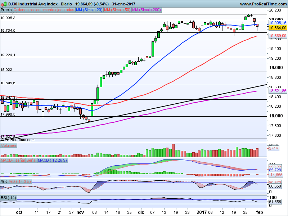Click the 07 date label on time axis
The height and width of the screenshot is (216, 288).
pos(152,212)
